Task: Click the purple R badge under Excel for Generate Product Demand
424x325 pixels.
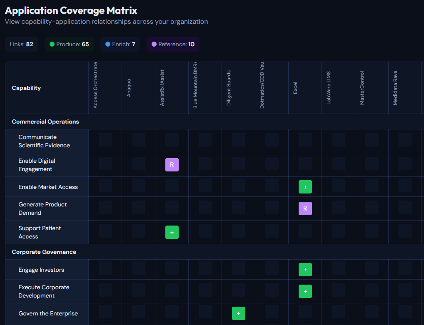Action: click(x=305, y=208)
